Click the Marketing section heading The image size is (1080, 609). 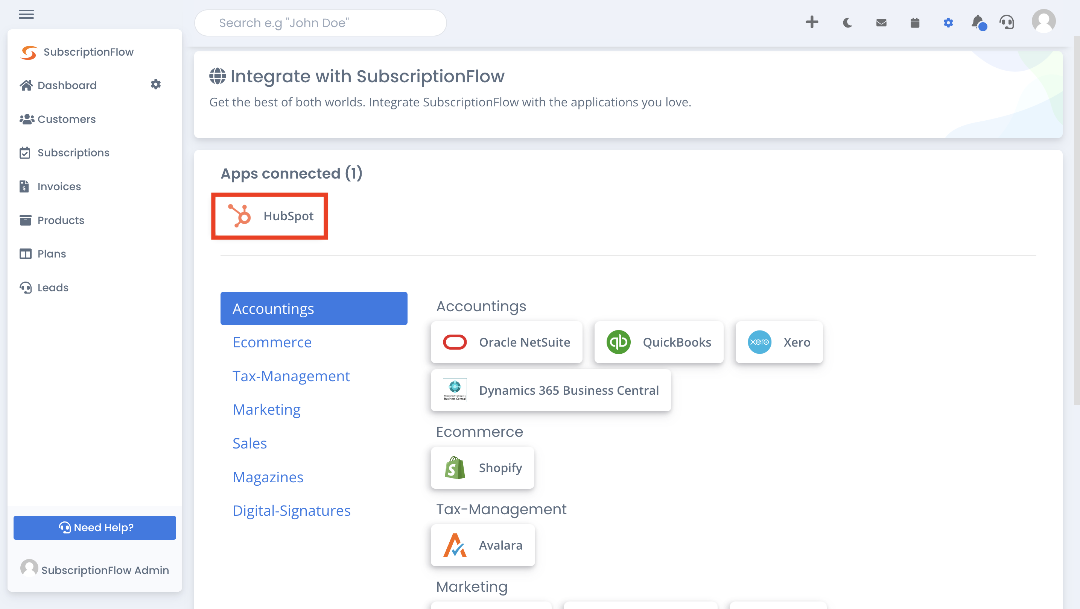click(472, 587)
